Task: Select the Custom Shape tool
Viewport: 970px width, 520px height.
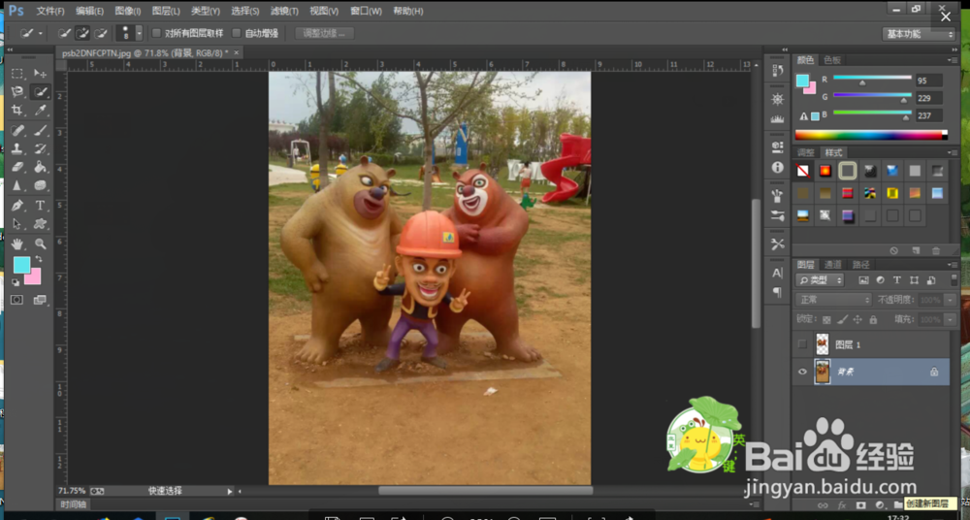Action: [x=40, y=223]
